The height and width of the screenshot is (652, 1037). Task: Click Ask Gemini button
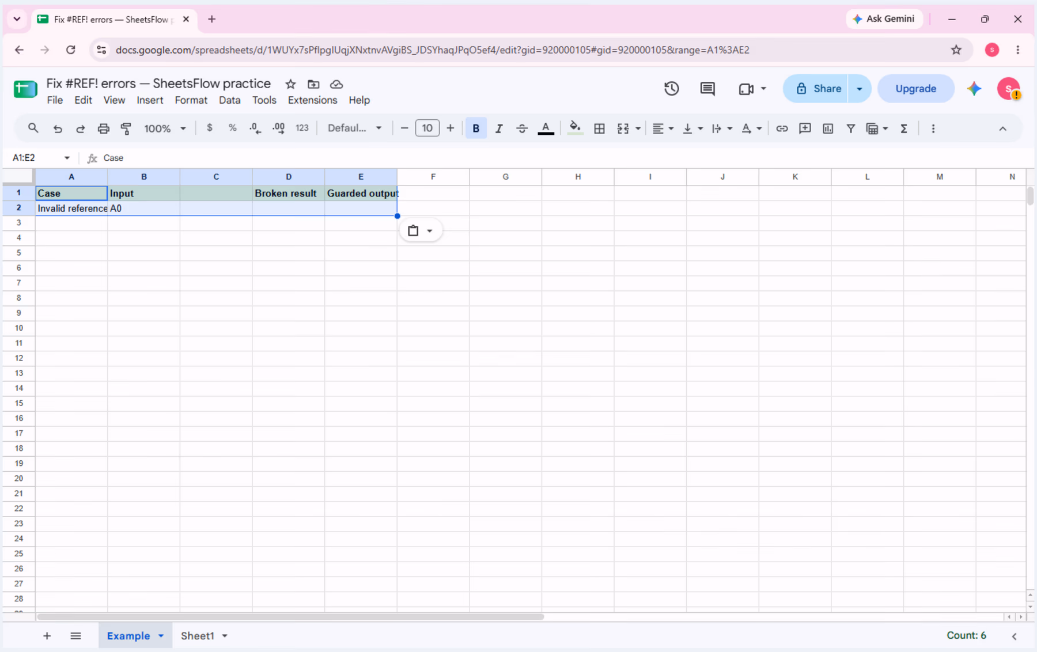pyautogui.click(x=884, y=19)
